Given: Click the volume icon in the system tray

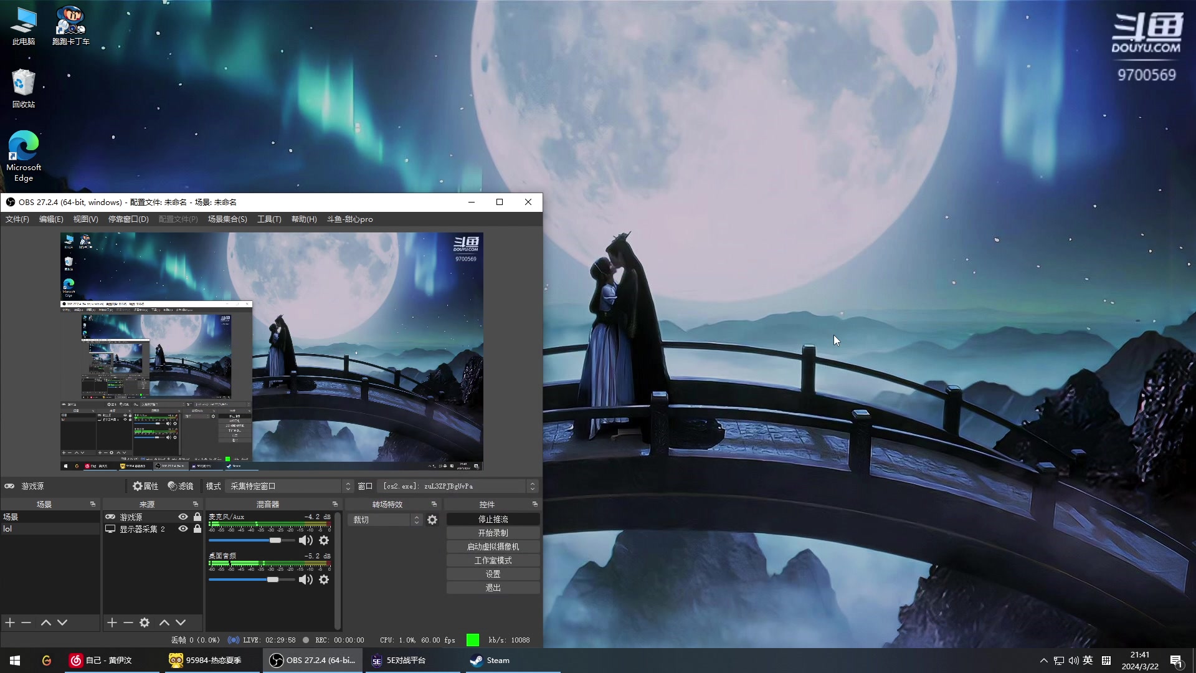Looking at the screenshot, I should pos(1073,661).
